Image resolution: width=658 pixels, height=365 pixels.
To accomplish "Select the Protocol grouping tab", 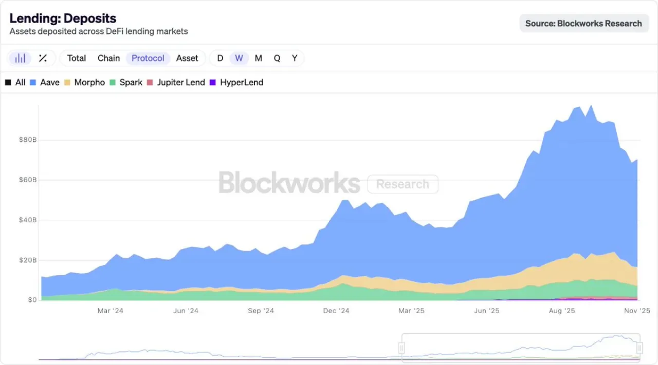I will pyautogui.click(x=148, y=58).
